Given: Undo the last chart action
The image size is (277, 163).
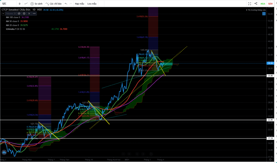Looking at the screenshot, I should [66, 4].
